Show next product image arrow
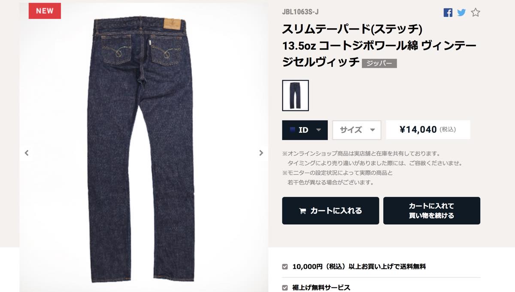The width and height of the screenshot is (515, 292). [x=261, y=153]
